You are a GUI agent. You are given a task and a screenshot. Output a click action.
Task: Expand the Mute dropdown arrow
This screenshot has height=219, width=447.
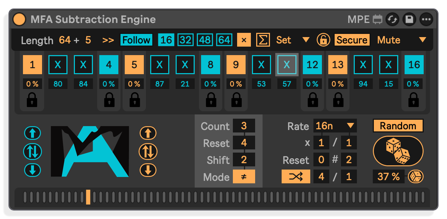pyautogui.click(x=423, y=40)
